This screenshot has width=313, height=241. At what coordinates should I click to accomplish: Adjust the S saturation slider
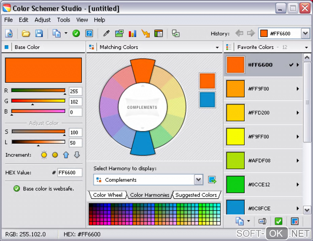pyautogui.click(x=39, y=131)
